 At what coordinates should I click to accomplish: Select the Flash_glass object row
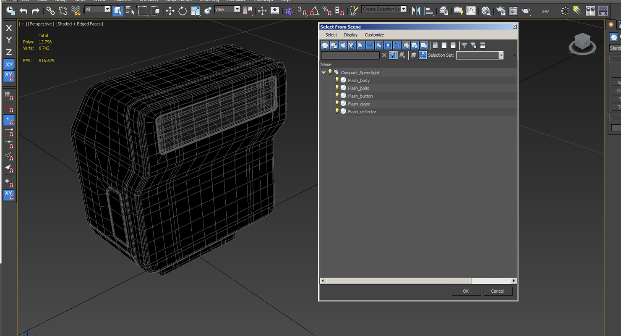pyautogui.click(x=418, y=104)
